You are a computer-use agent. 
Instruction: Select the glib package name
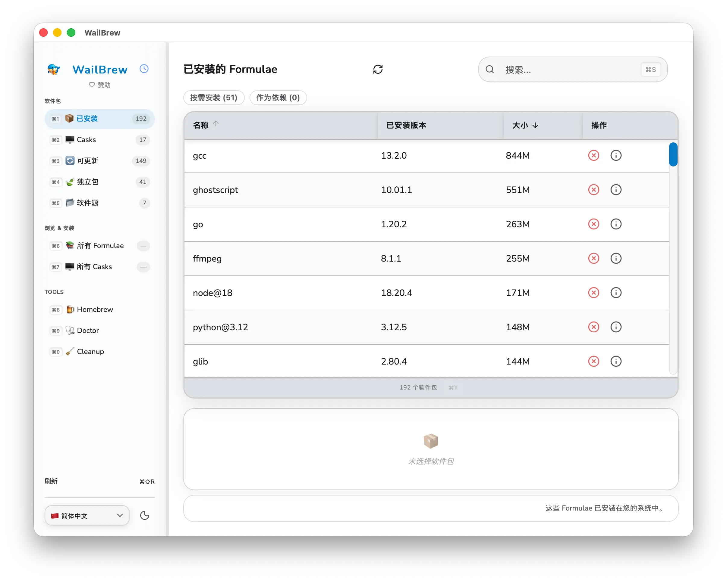pyautogui.click(x=200, y=362)
